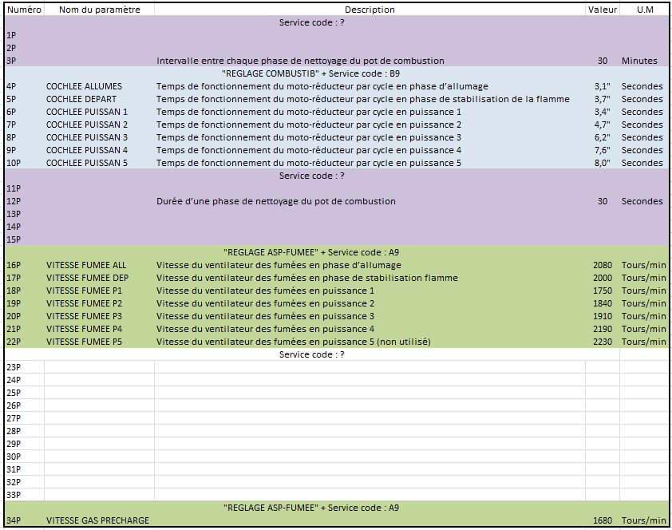The image size is (672, 530).
Task: Select the value 3,1" for 4P
Action: [602, 86]
